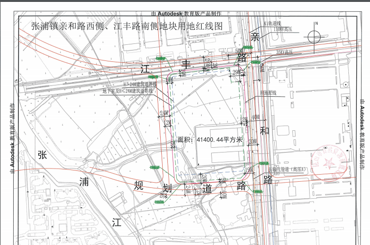
Task: Select the area label 41400.44平方米
Action: tap(209, 140)
